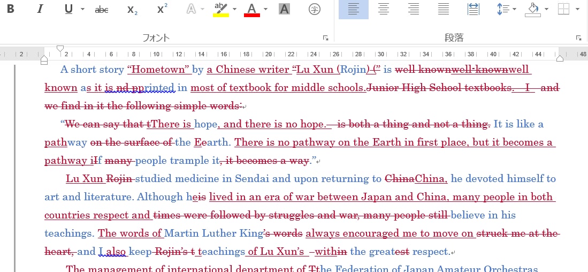The width and height of the screenshot is (588, 272).
Task: Open text effects and typography
Action: [191, 9]
